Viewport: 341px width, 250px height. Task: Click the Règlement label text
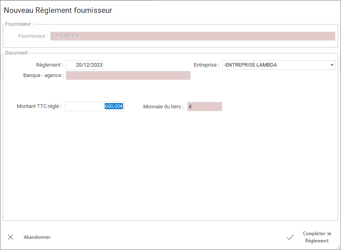50,65
